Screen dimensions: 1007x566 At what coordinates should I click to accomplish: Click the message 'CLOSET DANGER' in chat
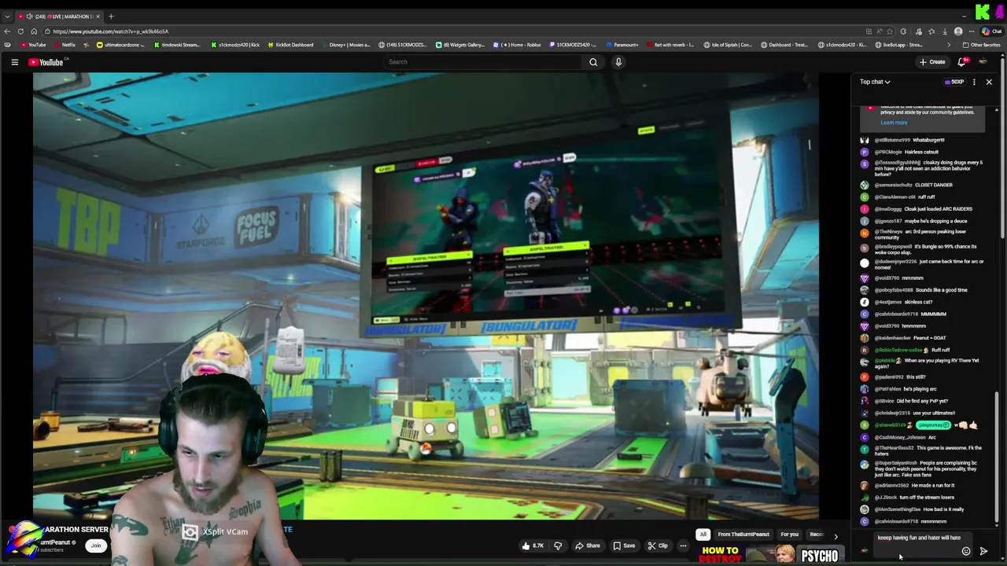(934, 186)
